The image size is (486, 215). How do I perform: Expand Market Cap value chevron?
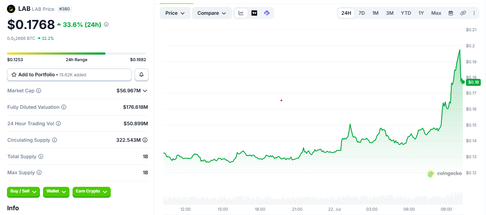click(x=145, y=91)
